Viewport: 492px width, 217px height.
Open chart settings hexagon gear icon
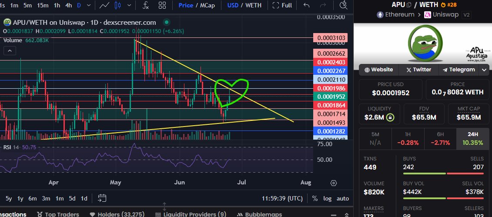point(334,183)
